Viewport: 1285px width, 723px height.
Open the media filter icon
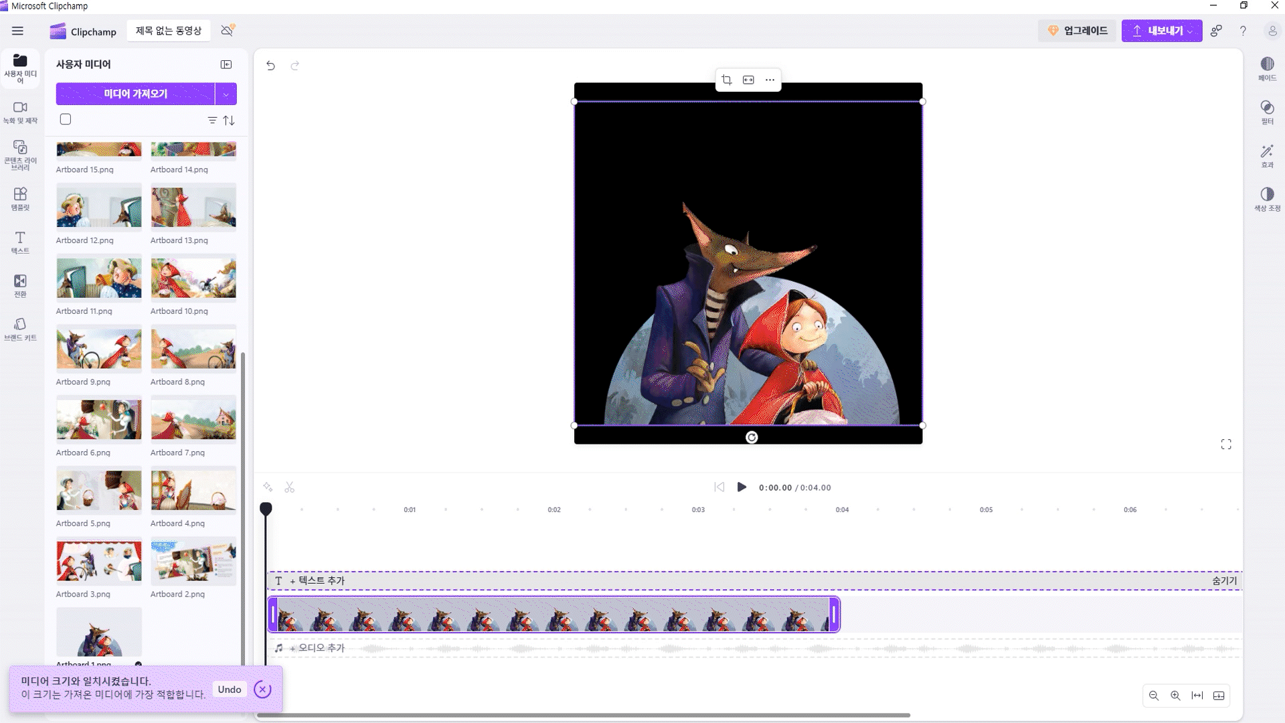click(212, 120)
